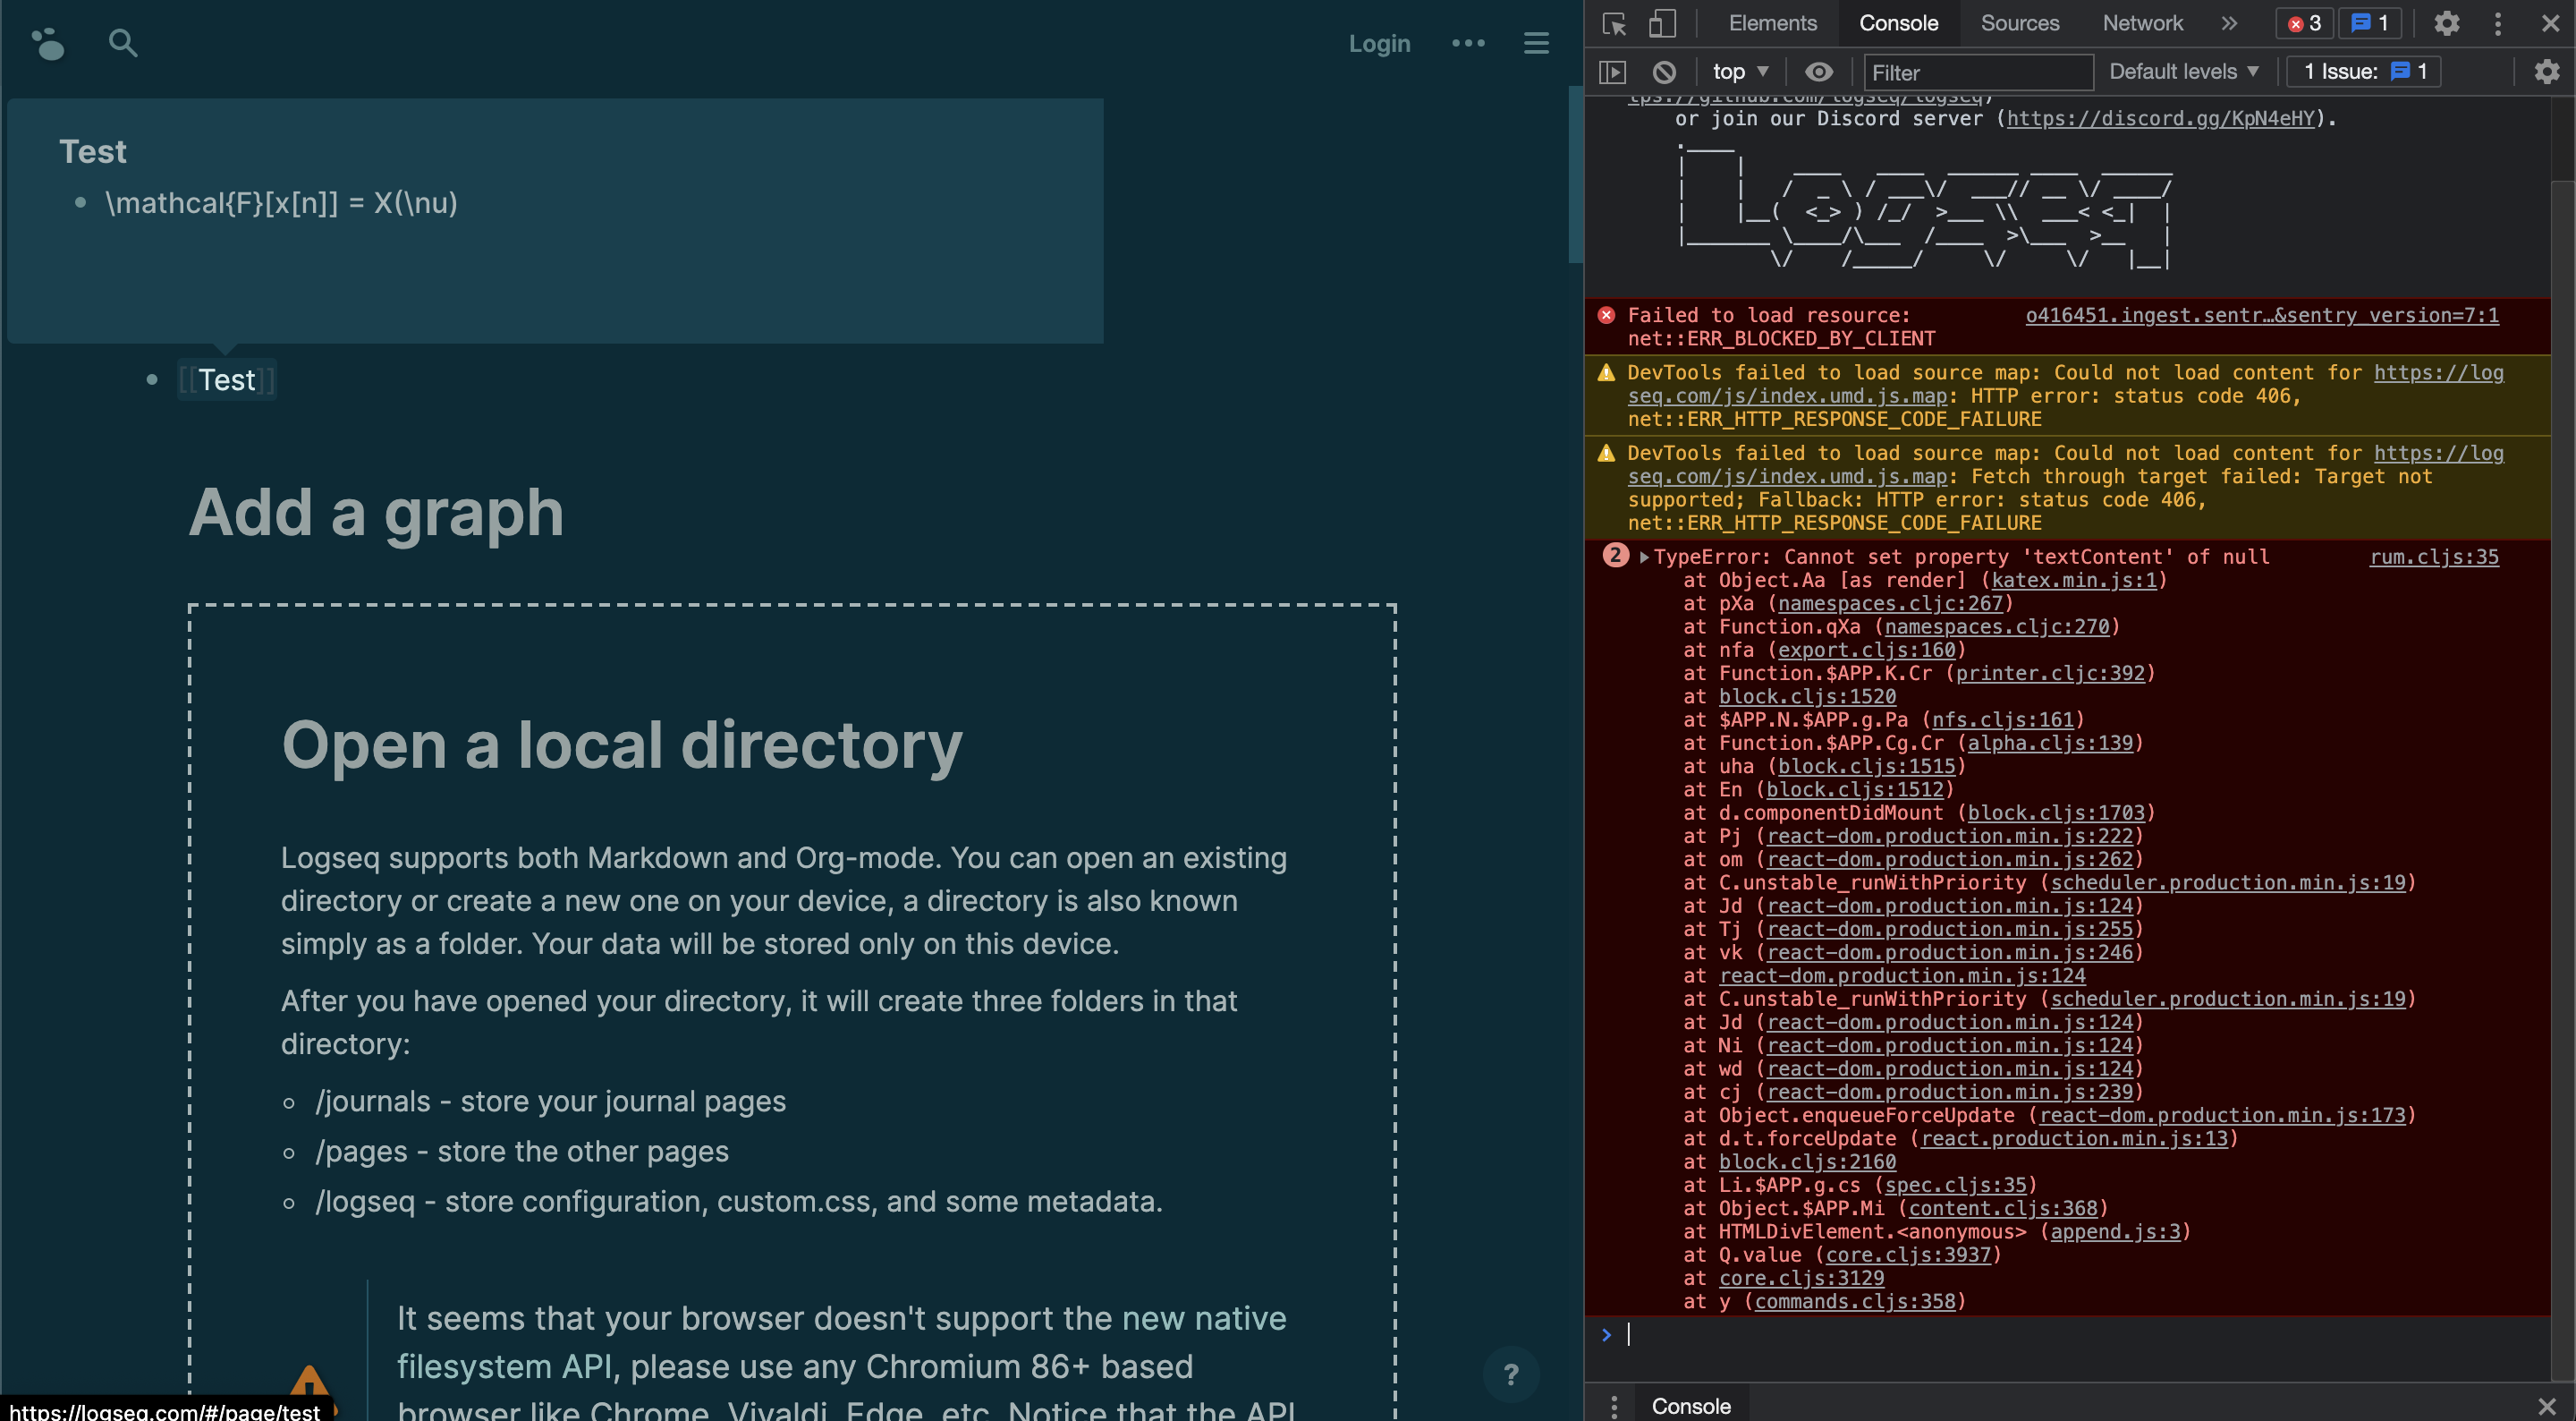
Task: Open the three-dots more menu
Action: (1468, 43)
